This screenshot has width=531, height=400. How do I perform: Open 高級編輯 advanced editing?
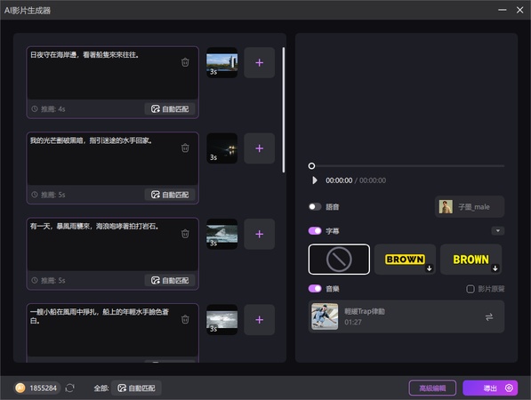(x=432, y=388)
